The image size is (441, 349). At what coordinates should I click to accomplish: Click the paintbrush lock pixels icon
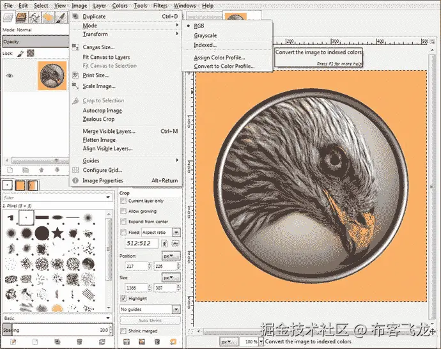pos(20,54)
